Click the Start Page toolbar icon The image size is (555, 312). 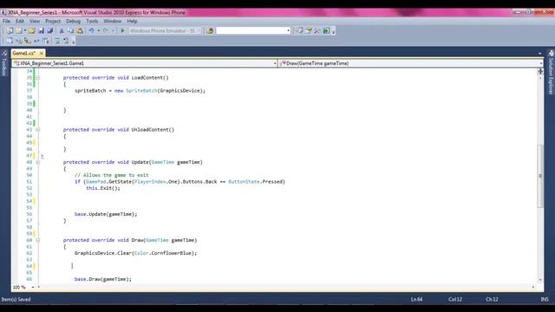point(326,31)
